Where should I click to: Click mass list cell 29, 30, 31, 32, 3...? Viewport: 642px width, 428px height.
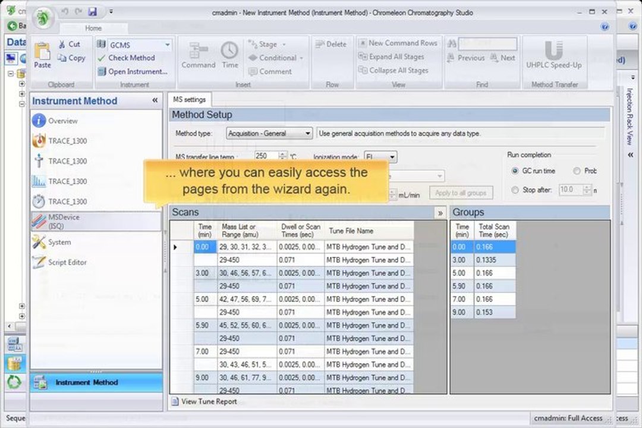coord(247,247)
